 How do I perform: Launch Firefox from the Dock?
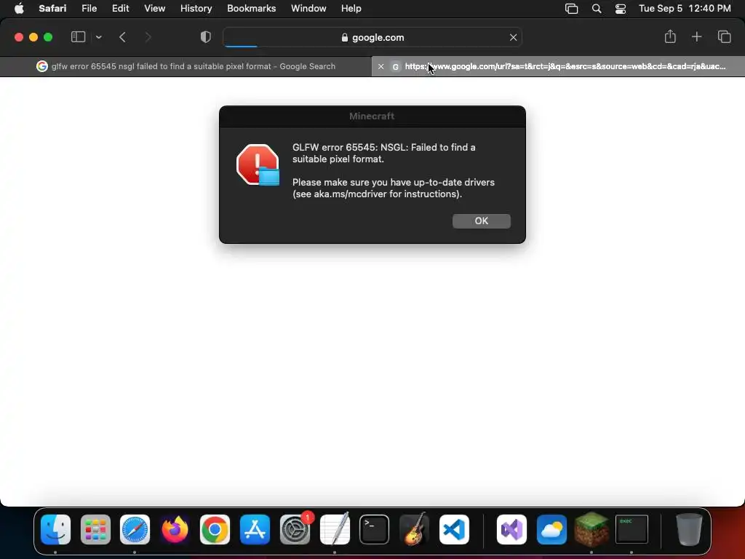175,529
